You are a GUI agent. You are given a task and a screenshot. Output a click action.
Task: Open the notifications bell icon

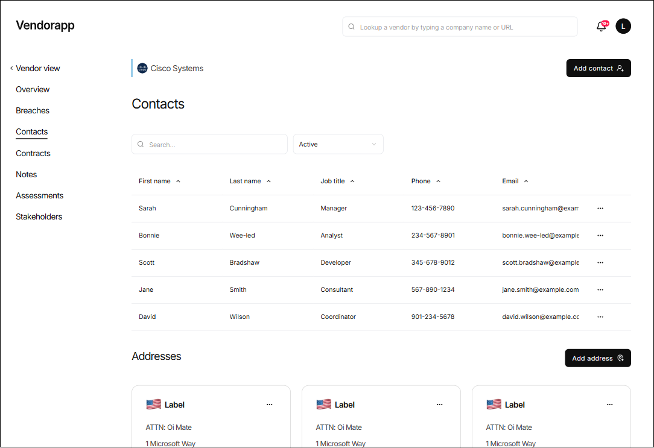(x=601, y=27)
